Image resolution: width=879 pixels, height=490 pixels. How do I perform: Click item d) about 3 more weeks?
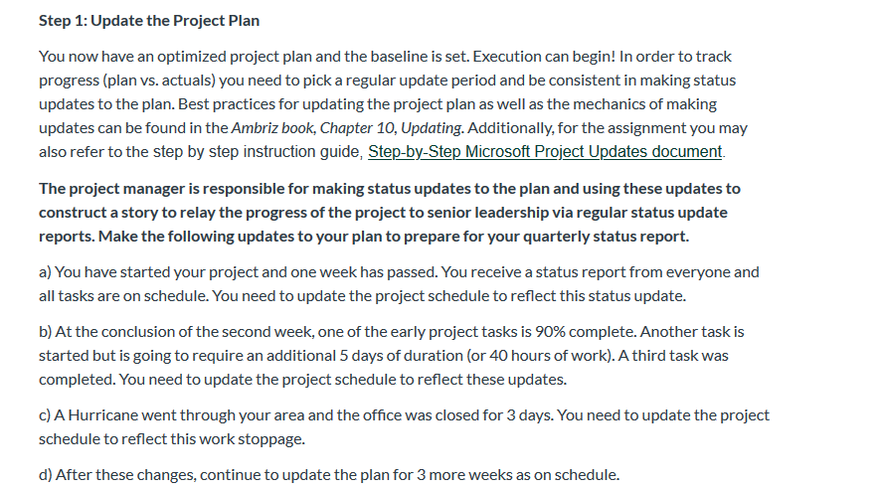[x=329, y=475]
